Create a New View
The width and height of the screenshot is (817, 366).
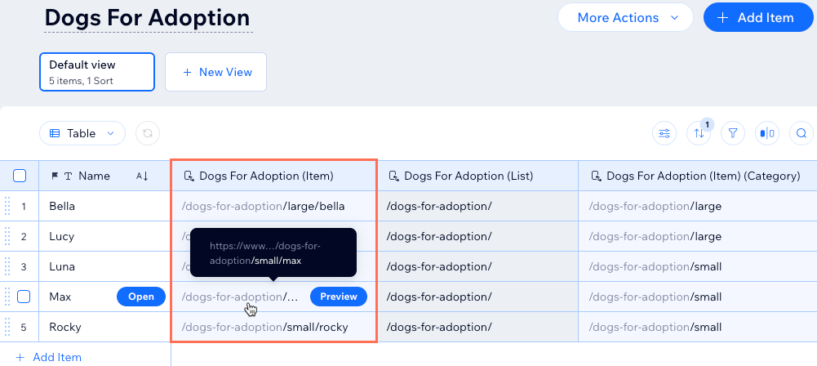[x=216, y=72]
